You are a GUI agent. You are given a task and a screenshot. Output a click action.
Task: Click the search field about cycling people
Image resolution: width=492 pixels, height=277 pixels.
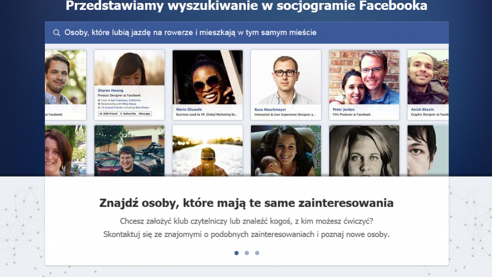tap(247, 33)
